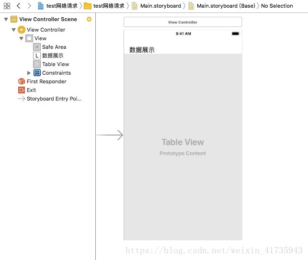Viewport: 308px width, 260px height.
Task: Collapse the View Controller Scene group
Action: [x=6, y=19]
